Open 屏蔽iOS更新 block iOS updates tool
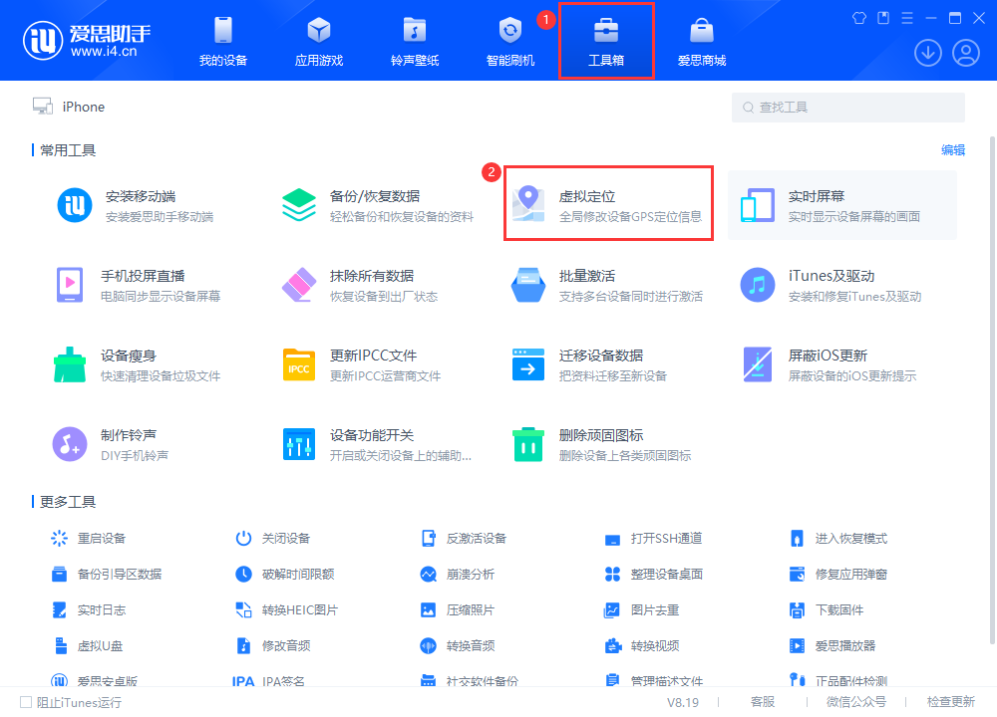The height and width of the screenshot is (717, 997). [828, 364]
